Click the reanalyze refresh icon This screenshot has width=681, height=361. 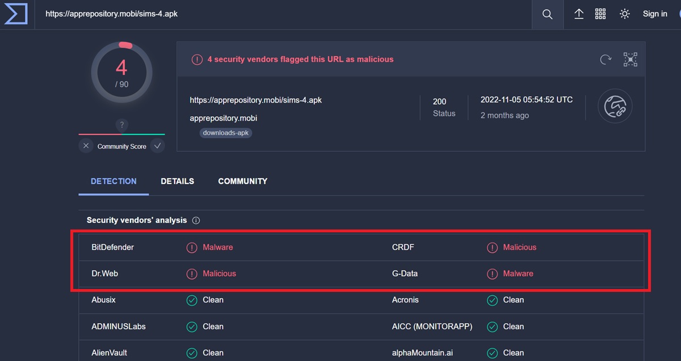(606, 60)
